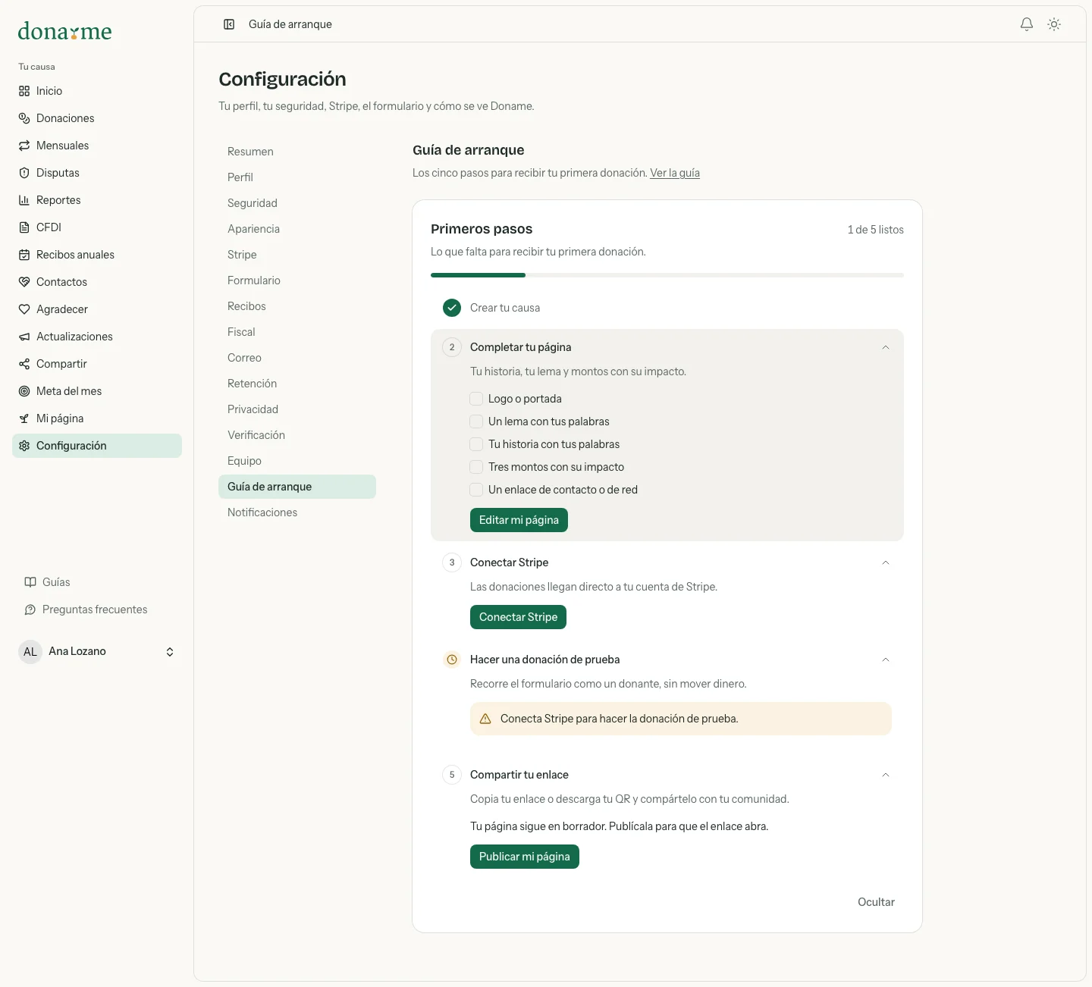The image size is (1092, 987).
Task: Click the Primeros pasos progress bar
Action: 667,275
